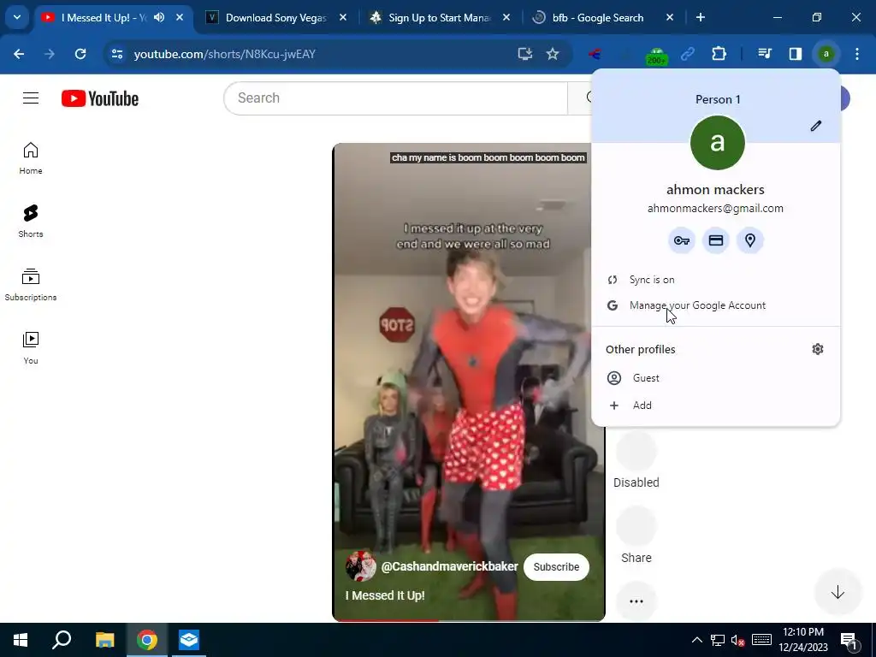The width and height of the screenshot is (876, 657).
Task: Switch to Guest profile
Action: (716, 377)
